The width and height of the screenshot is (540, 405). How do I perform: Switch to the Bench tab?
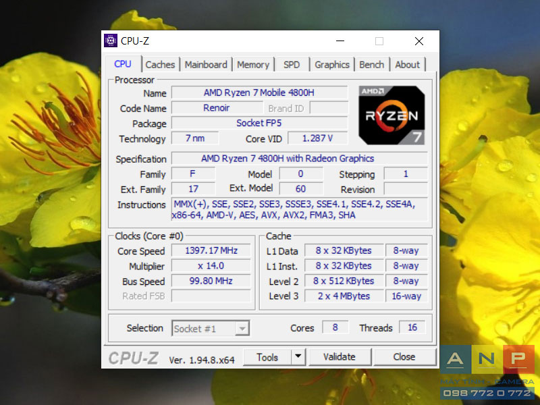coord(372,64)
